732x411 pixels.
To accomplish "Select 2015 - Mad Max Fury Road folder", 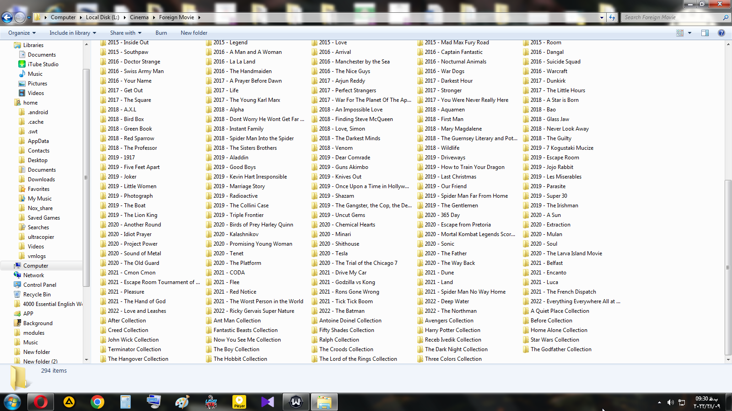I will click(457, 42).
